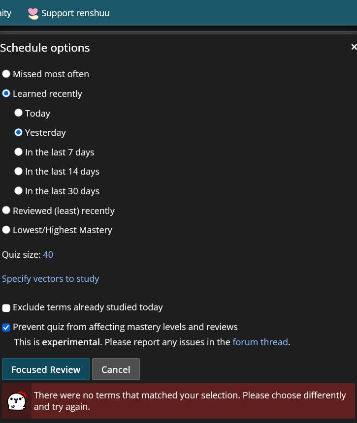The height and width of the screenshot is (423, 357).
Task: Choose the Yesterday option
Action: pyautogui.click(x=18, y=132)
